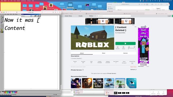Close the Fonts floating toolbar
173x97 pixels.
pyautogui.click(x=40, y=14)
